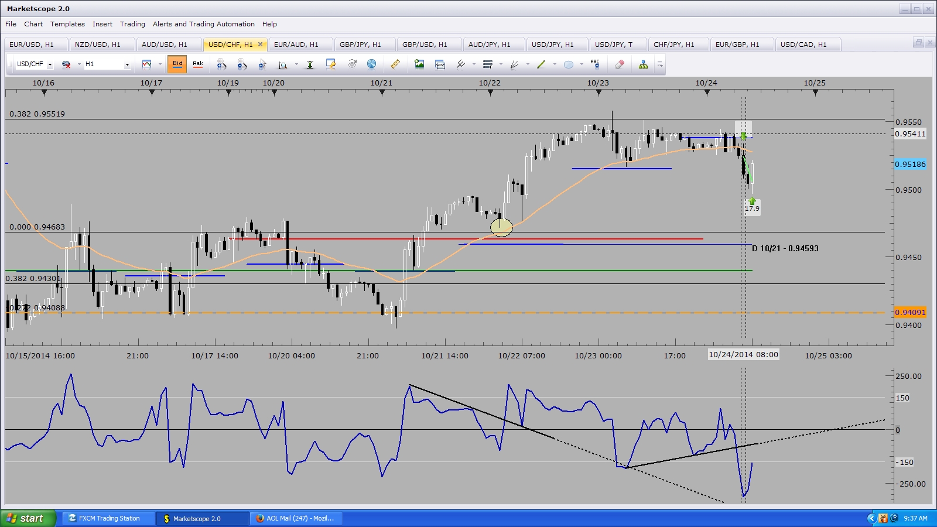Switch to the GBP/JPY, H1 tab
Image resolution: width=937 pixels, height=527 pixels.
(360, 45)
